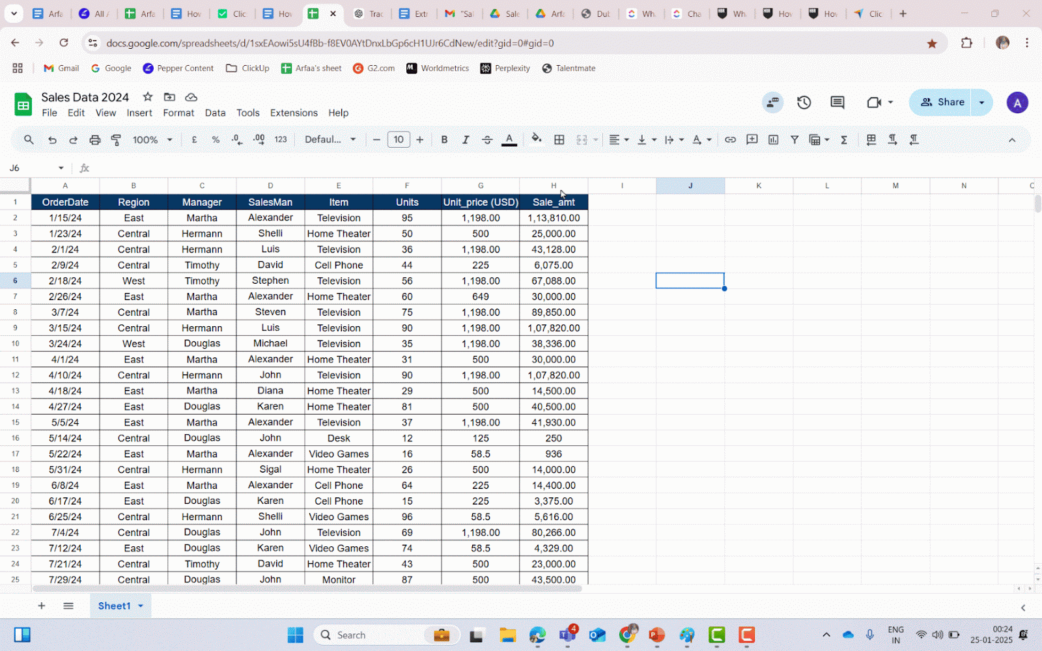Open filter views table dropdown
Viewport: 1042px width, 651px height.
coord(819,139)
